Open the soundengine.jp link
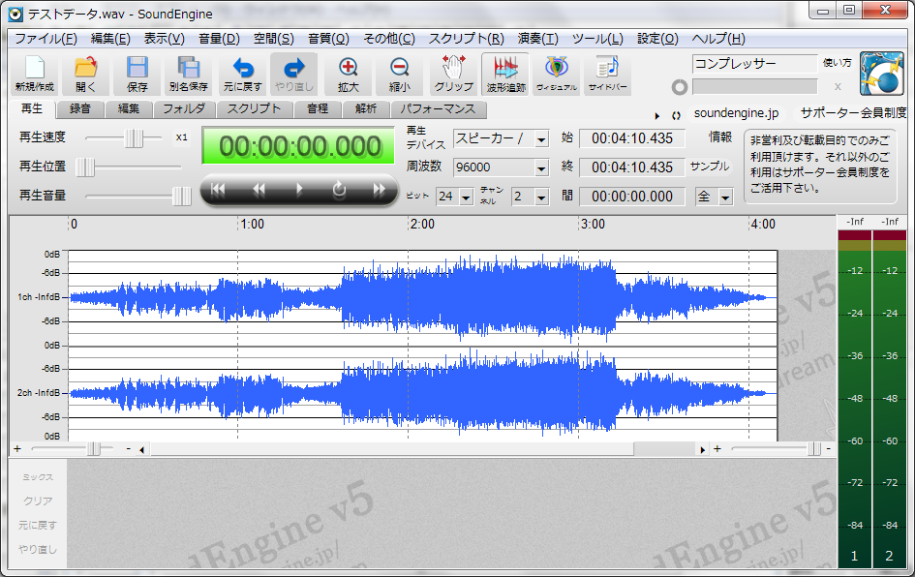915x577 pixels. coord(737,113)
